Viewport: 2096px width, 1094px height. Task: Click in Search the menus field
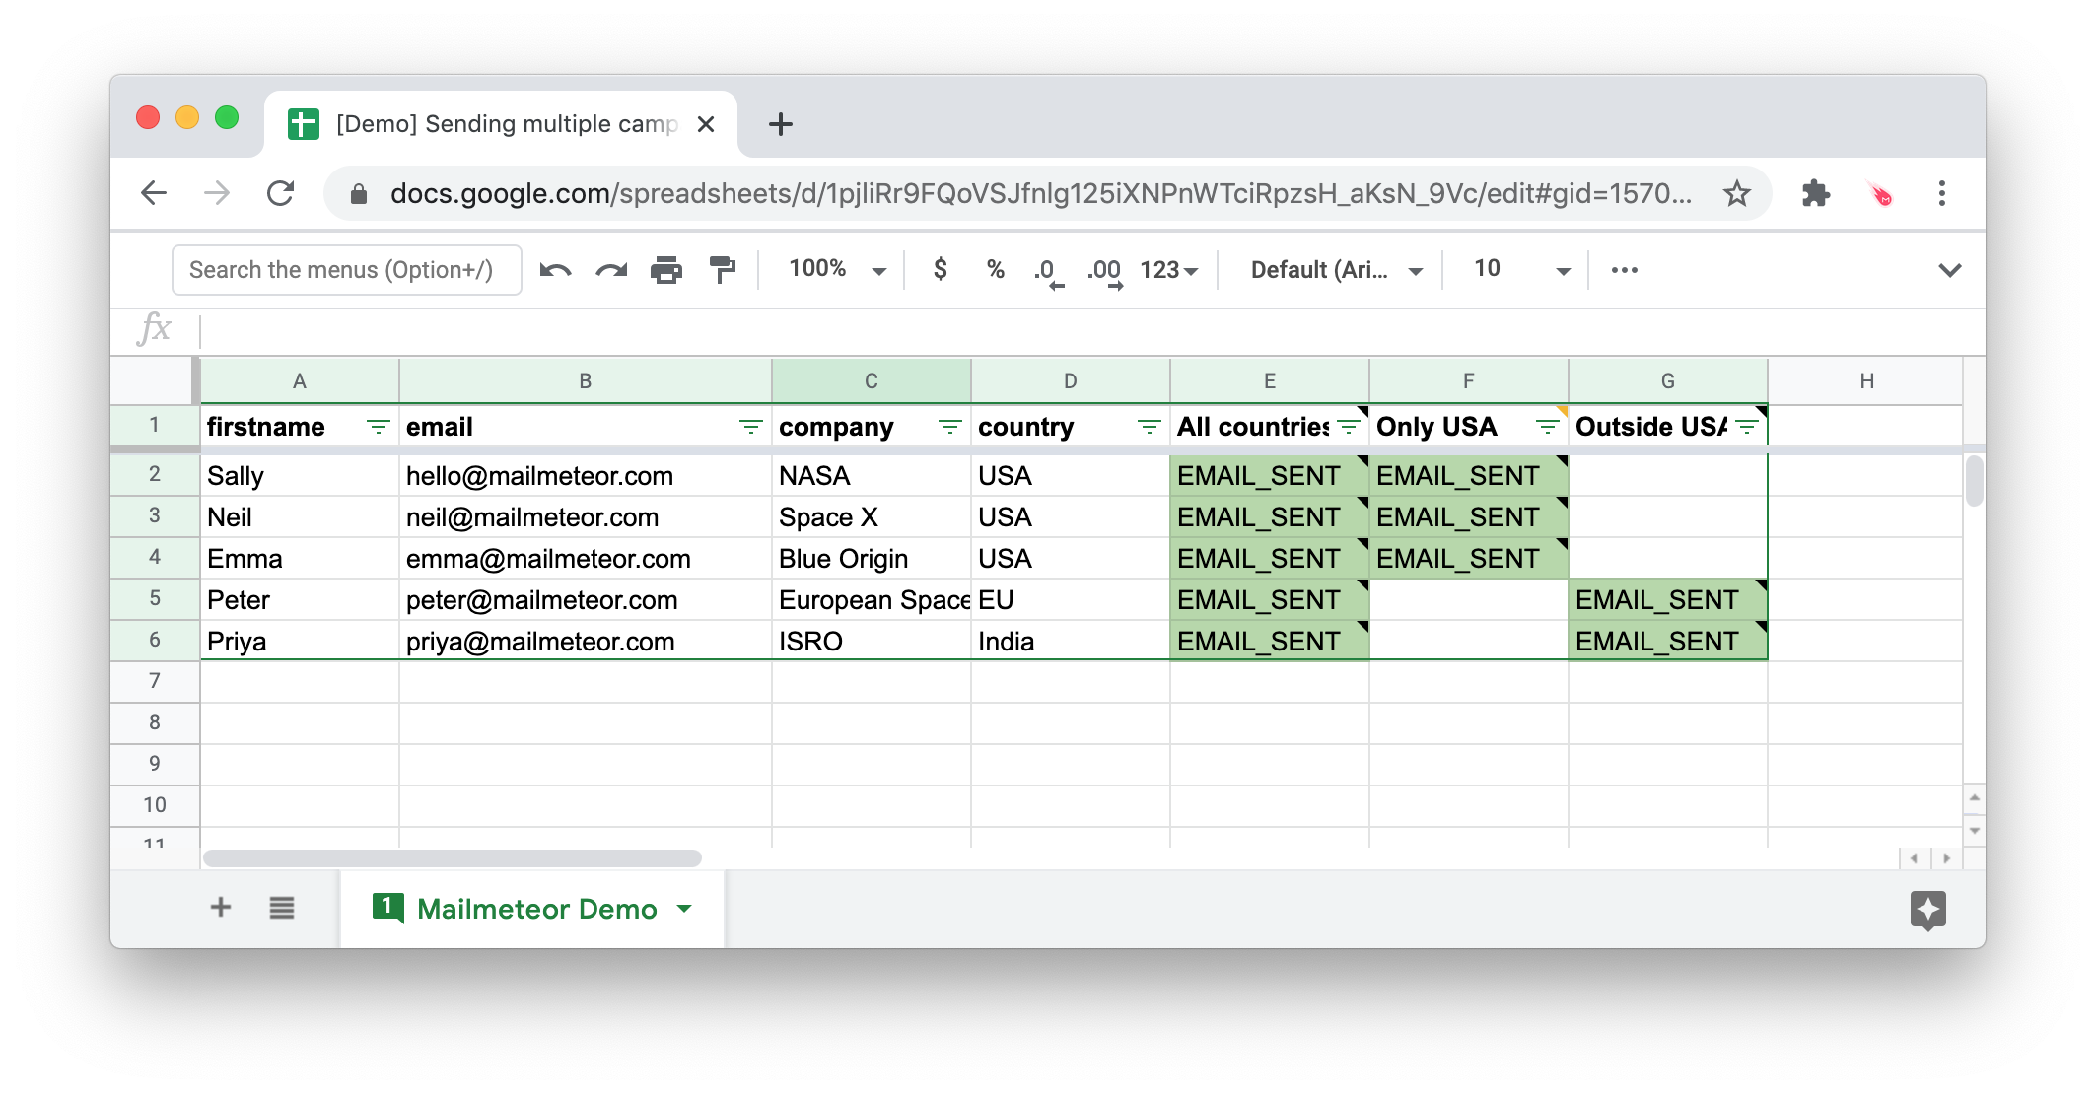click(347, 270)
